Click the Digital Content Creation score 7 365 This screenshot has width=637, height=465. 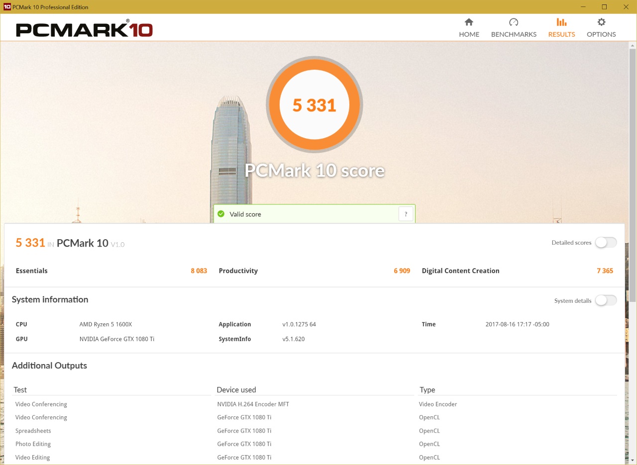[605, 271]
